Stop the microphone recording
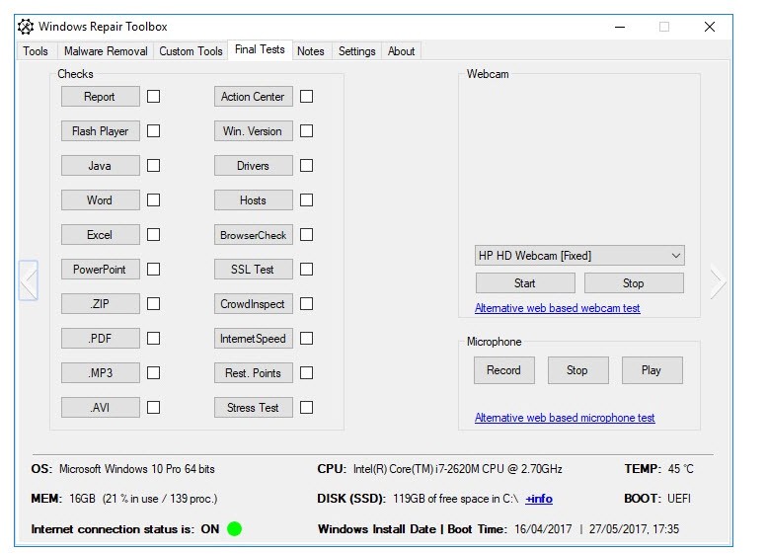766x554 pixels. [x=577, y=369]
